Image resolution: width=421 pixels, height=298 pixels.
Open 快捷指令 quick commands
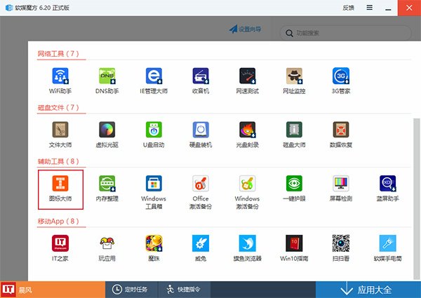(184, 290)
